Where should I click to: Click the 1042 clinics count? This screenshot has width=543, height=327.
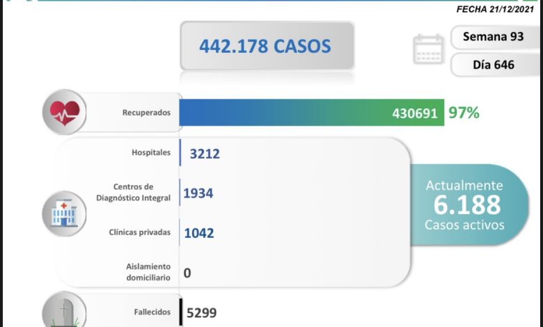[198, 233]
